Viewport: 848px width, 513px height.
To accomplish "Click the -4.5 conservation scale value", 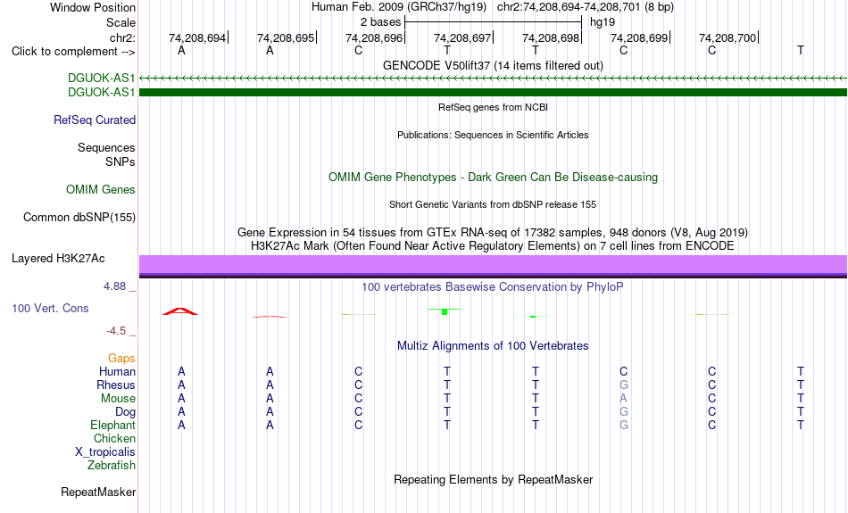I will 116,331.
